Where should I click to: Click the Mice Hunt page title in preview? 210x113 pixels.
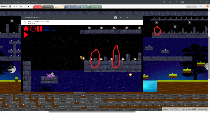pos(31,23)
